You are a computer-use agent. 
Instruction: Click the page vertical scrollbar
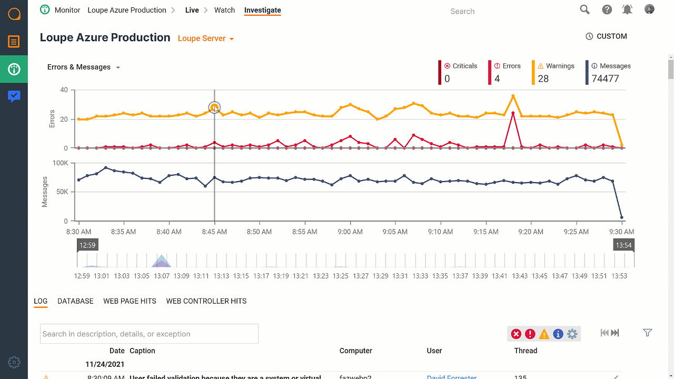pyautogui.click(x=671, y=68)
